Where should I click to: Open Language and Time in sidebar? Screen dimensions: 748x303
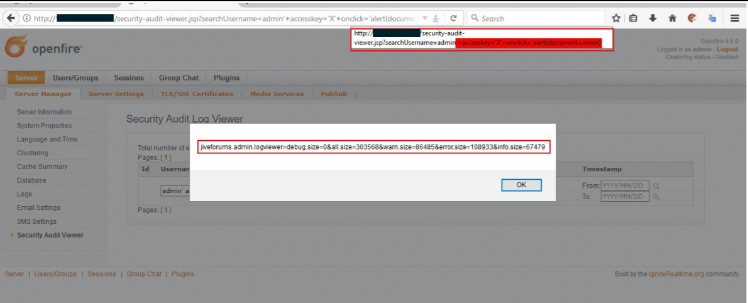point(47,140)
